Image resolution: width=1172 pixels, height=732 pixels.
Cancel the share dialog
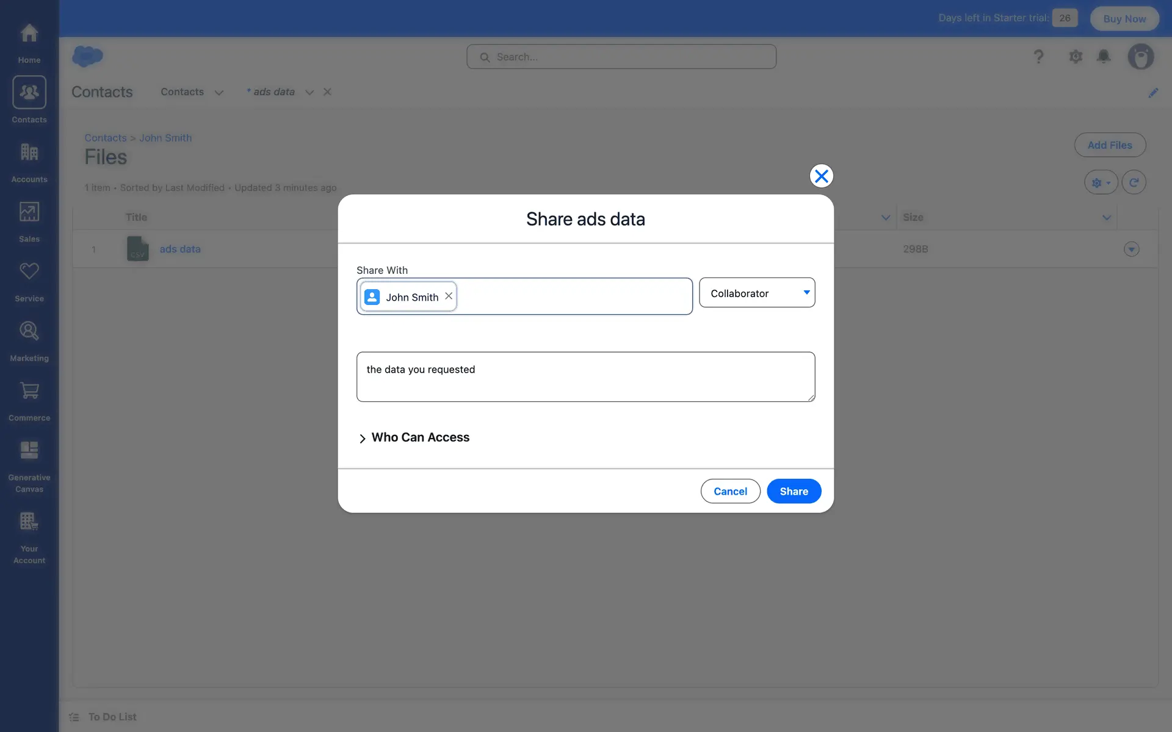(730, 491)
